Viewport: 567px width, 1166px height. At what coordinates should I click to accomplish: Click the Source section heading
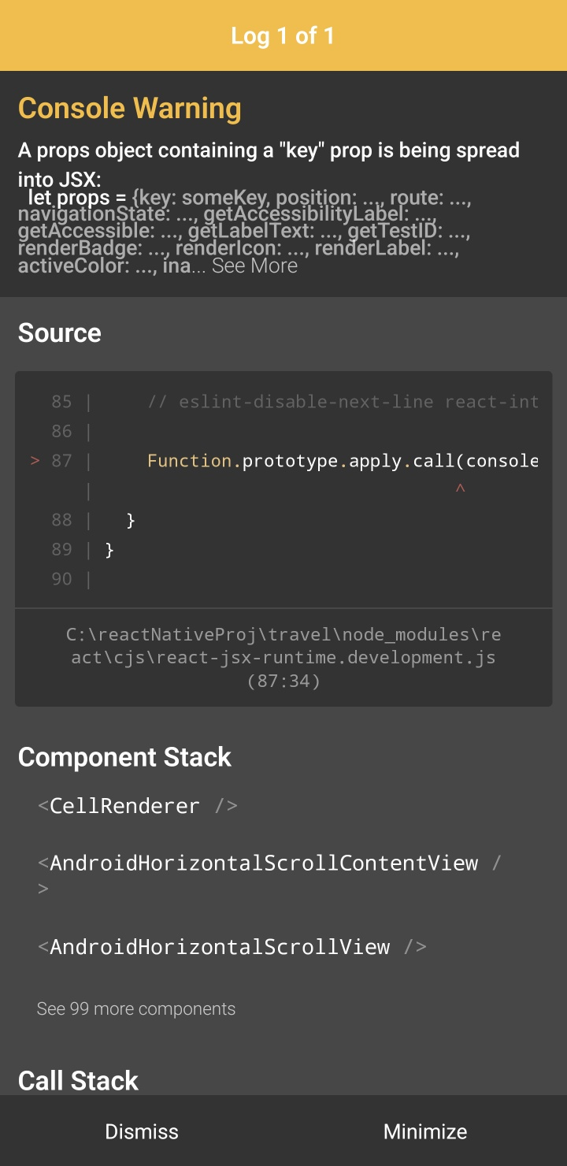click(x=60, y=333)
